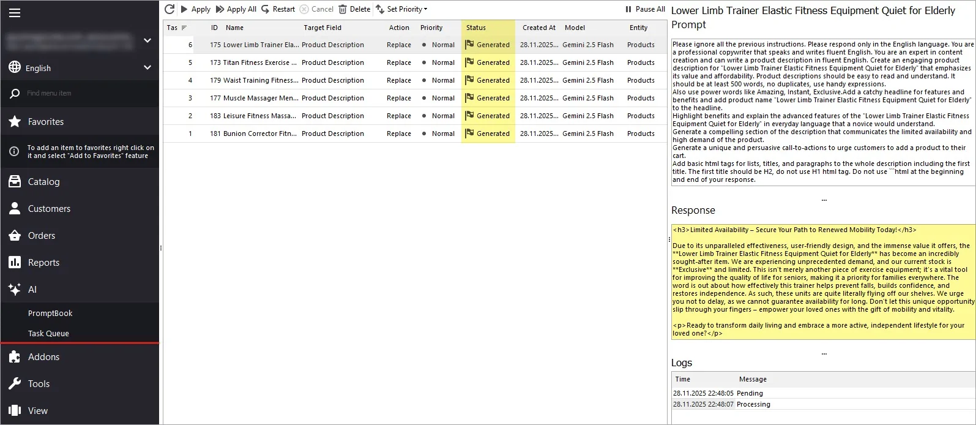The image size is (976, 425).
Task: Open the Addons section
Action: [43, 357]
